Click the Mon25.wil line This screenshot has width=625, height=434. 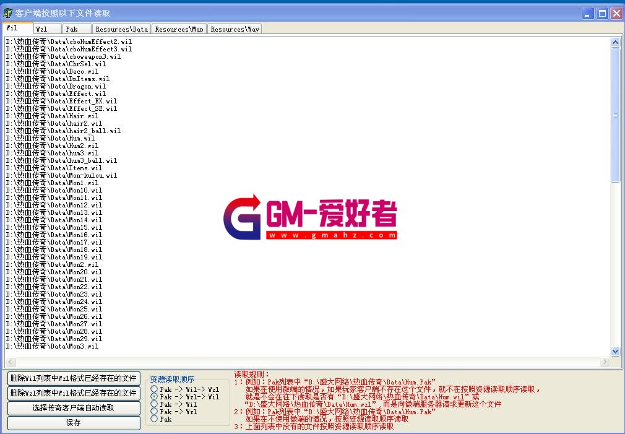pos(54,310)
